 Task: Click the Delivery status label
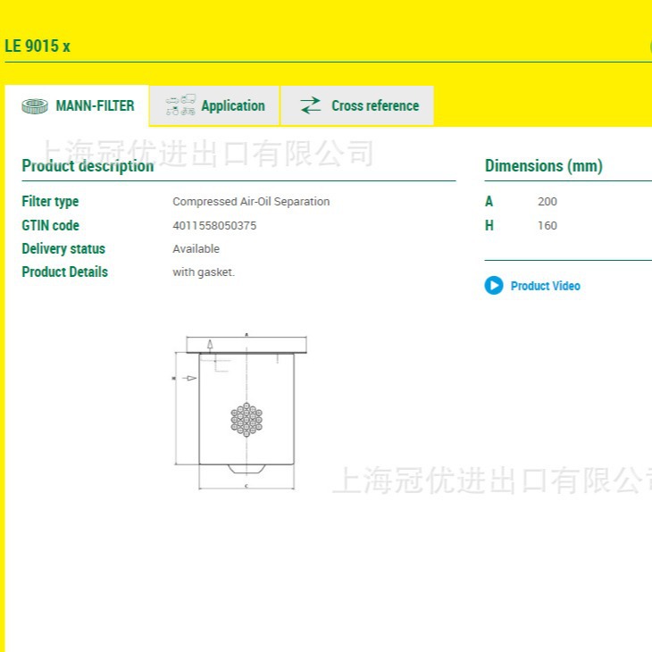tap(63, 248)
